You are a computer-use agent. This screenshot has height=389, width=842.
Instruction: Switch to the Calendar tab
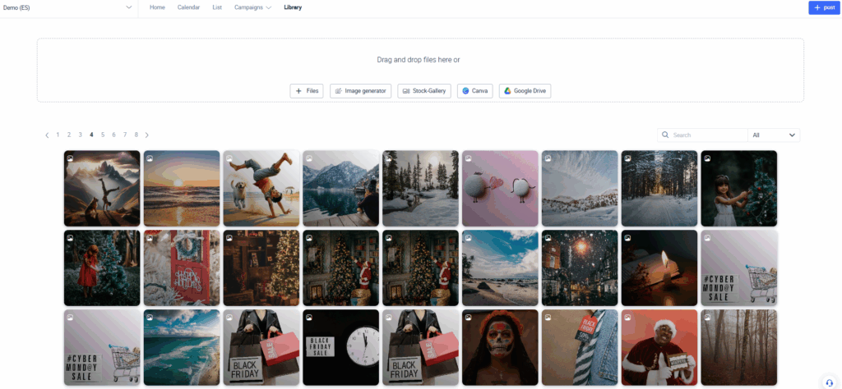[x=188, y=7]
